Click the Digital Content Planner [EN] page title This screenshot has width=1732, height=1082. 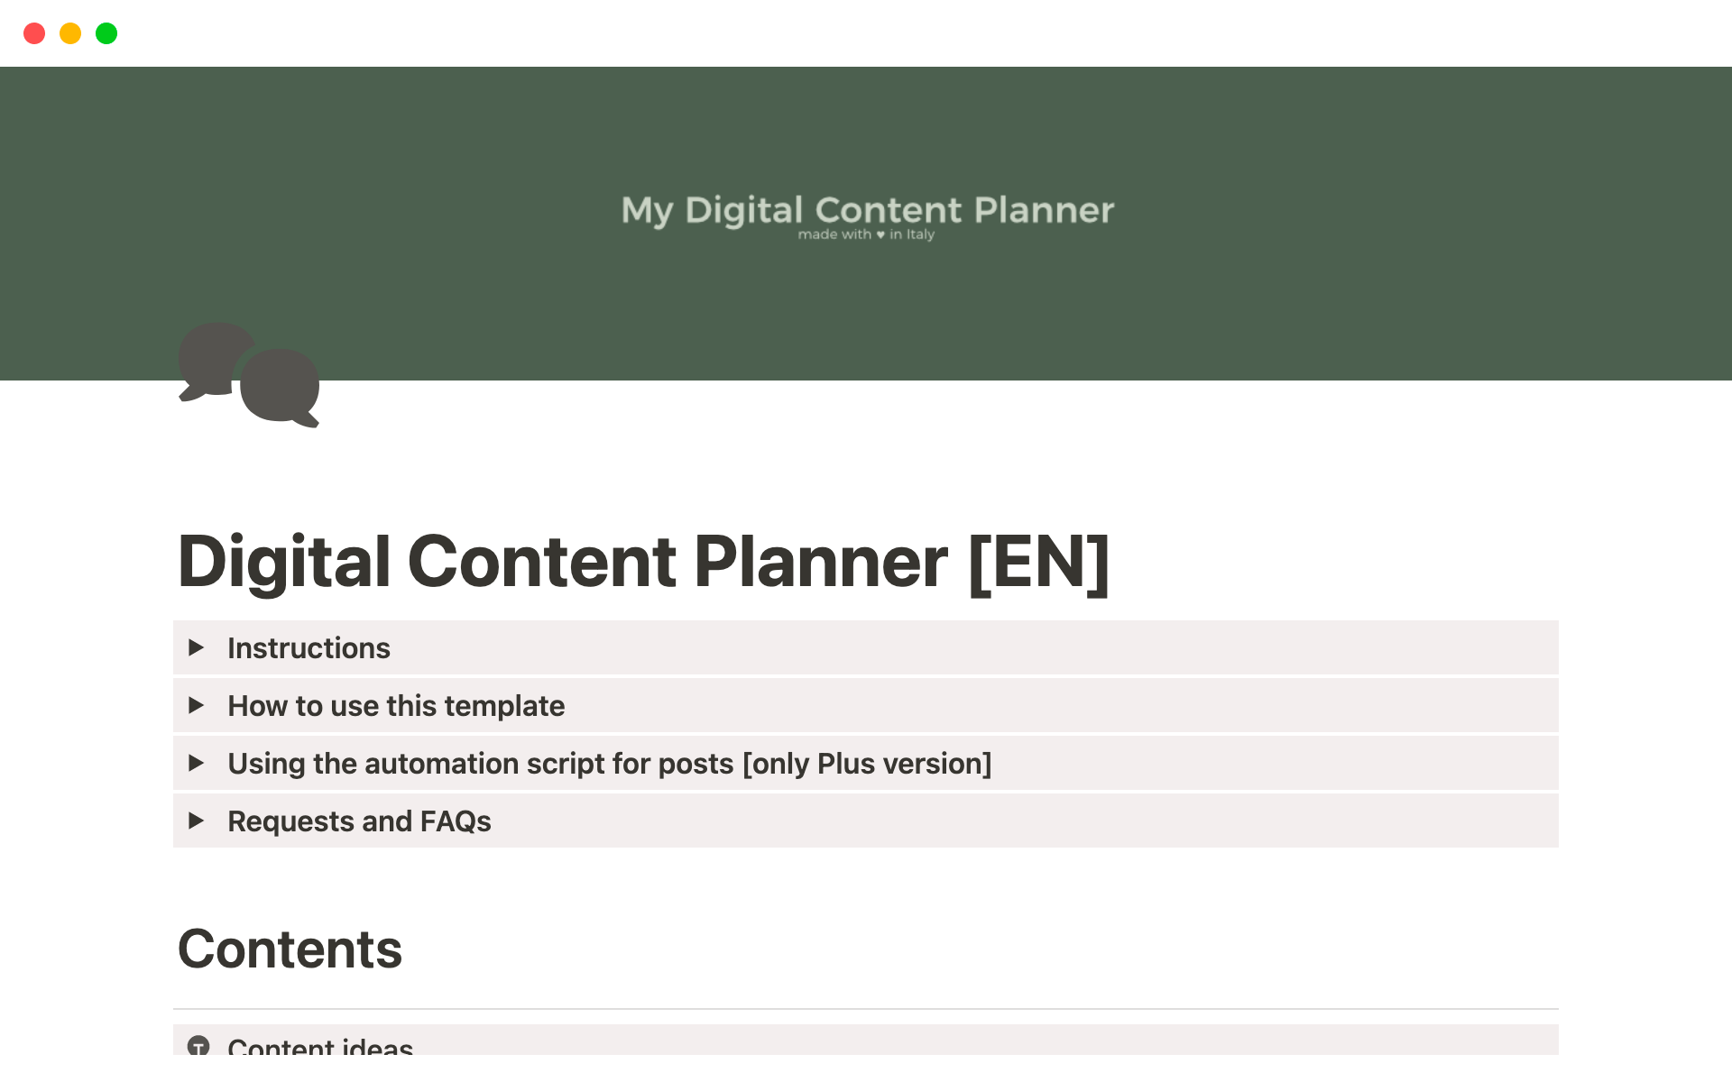pos(643,562)
